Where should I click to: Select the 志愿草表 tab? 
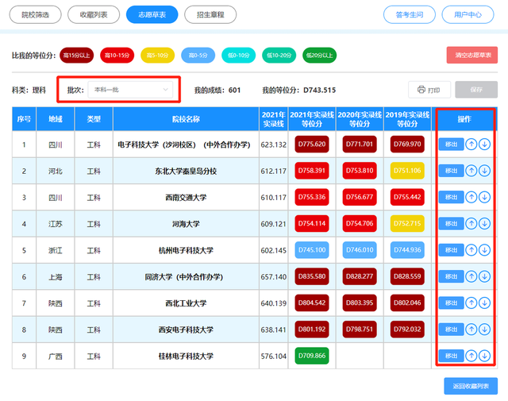(x=152, y=14)
